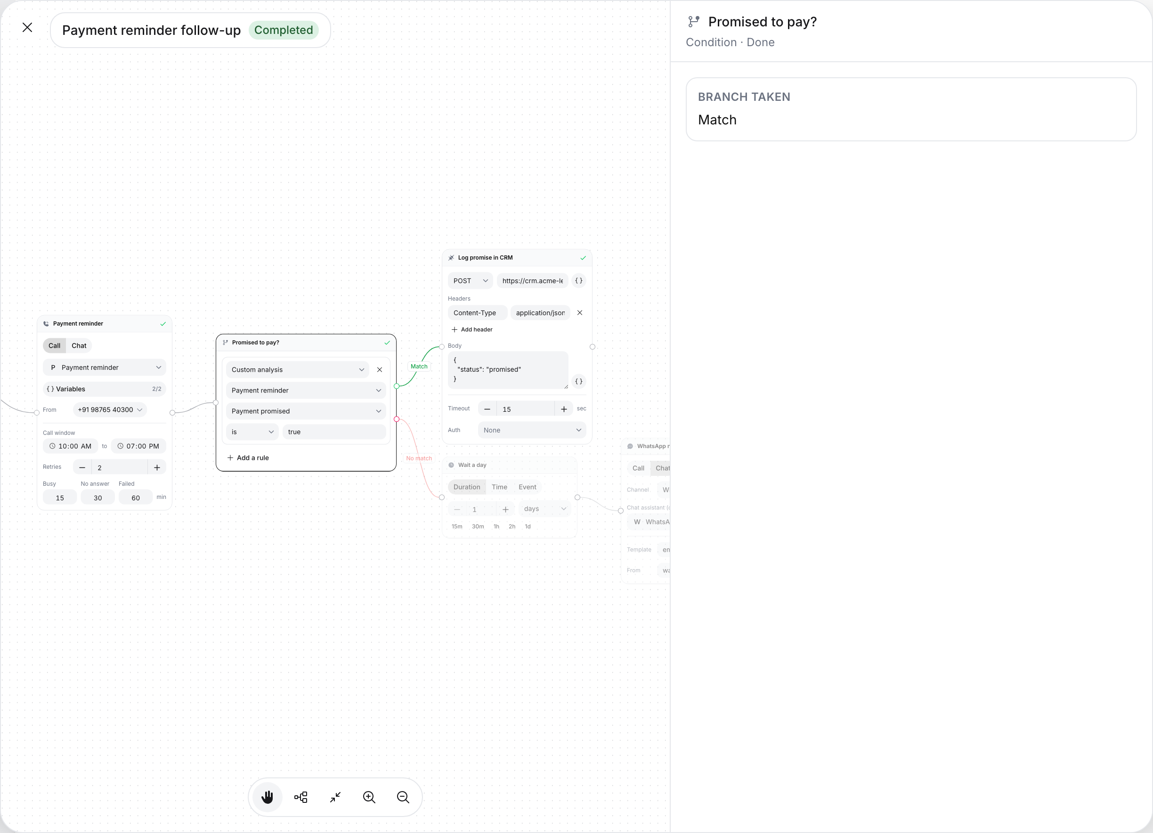Switch Payment reminder node to Chat
Image resolution: width=1153 pixels, height=833 pixels.
coord(79,346)
